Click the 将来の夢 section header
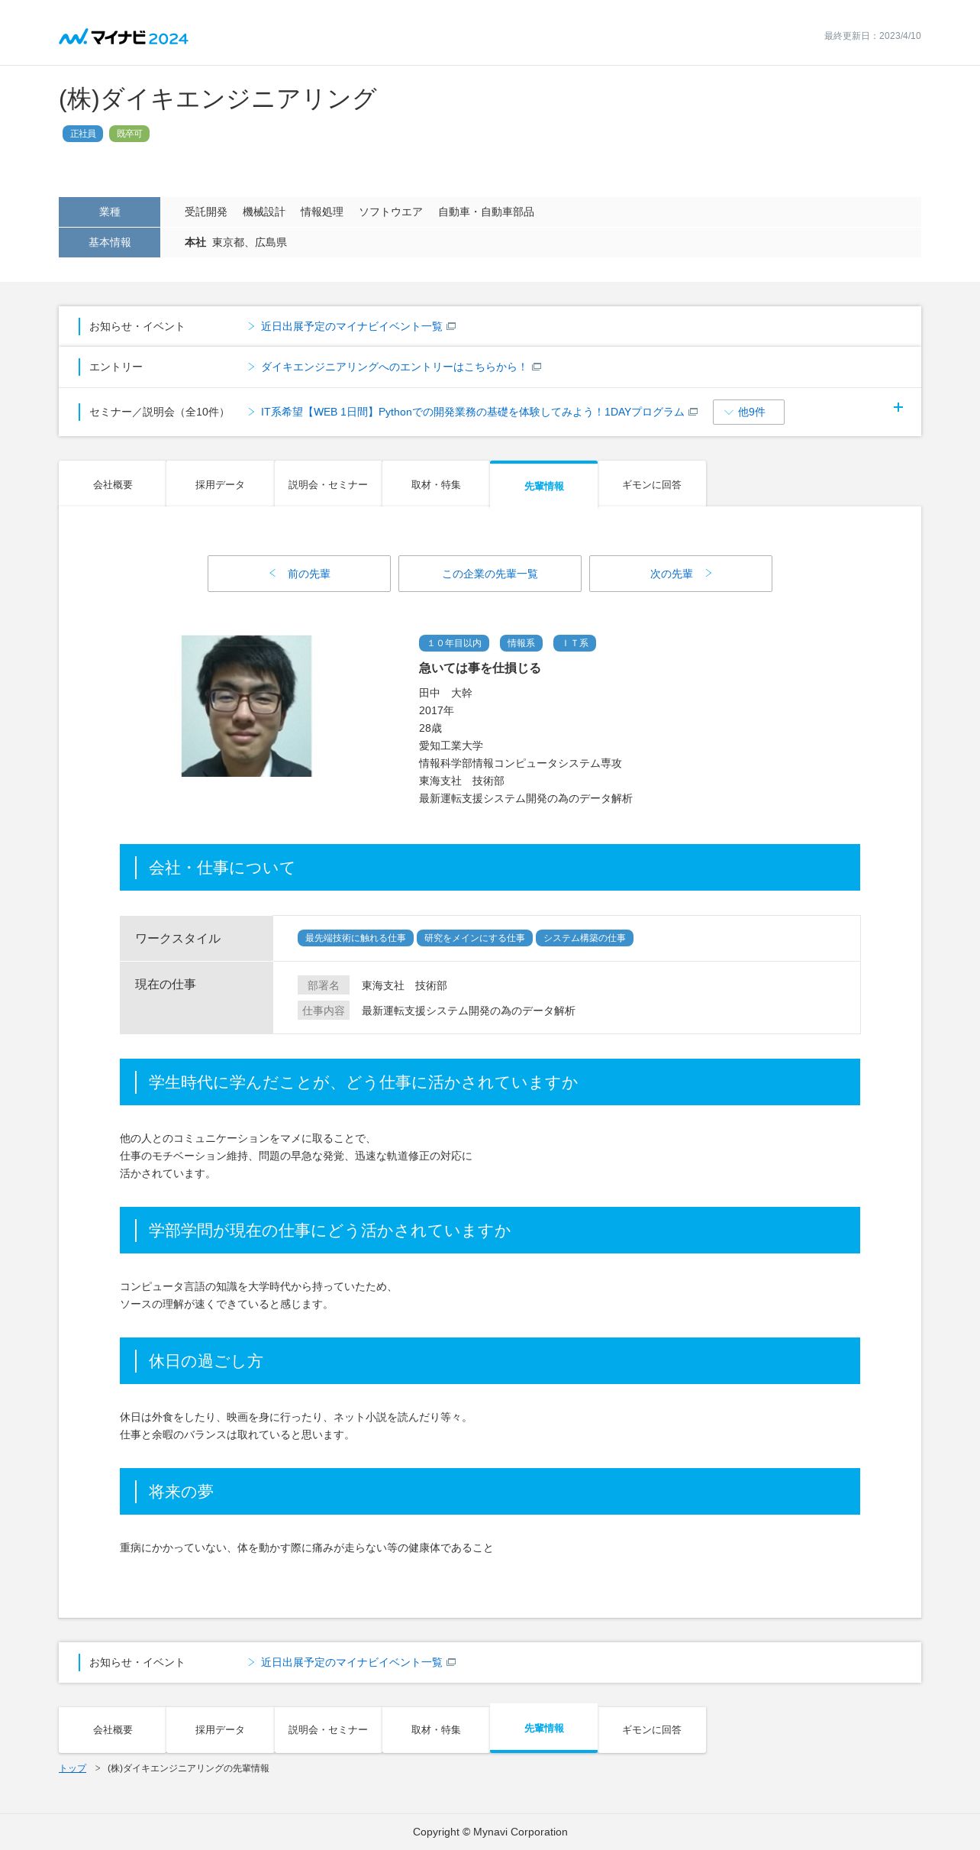Viewport: 980px width, 1850px height. [490, 1492]
